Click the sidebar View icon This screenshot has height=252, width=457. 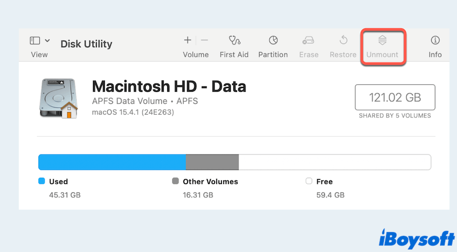[35, 41]
